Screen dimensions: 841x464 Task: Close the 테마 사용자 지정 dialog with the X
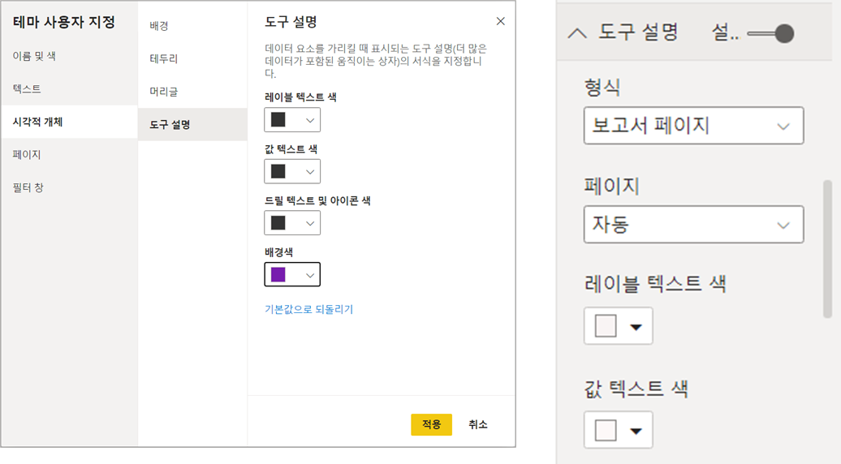point(500,21)
